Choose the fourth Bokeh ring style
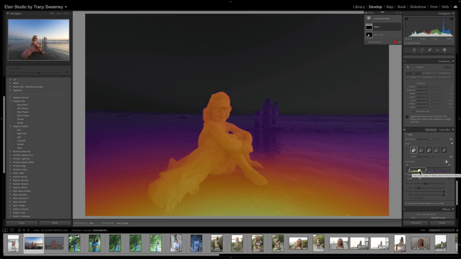The height and width of the screenshot is (259, 461). coord(436,150)
